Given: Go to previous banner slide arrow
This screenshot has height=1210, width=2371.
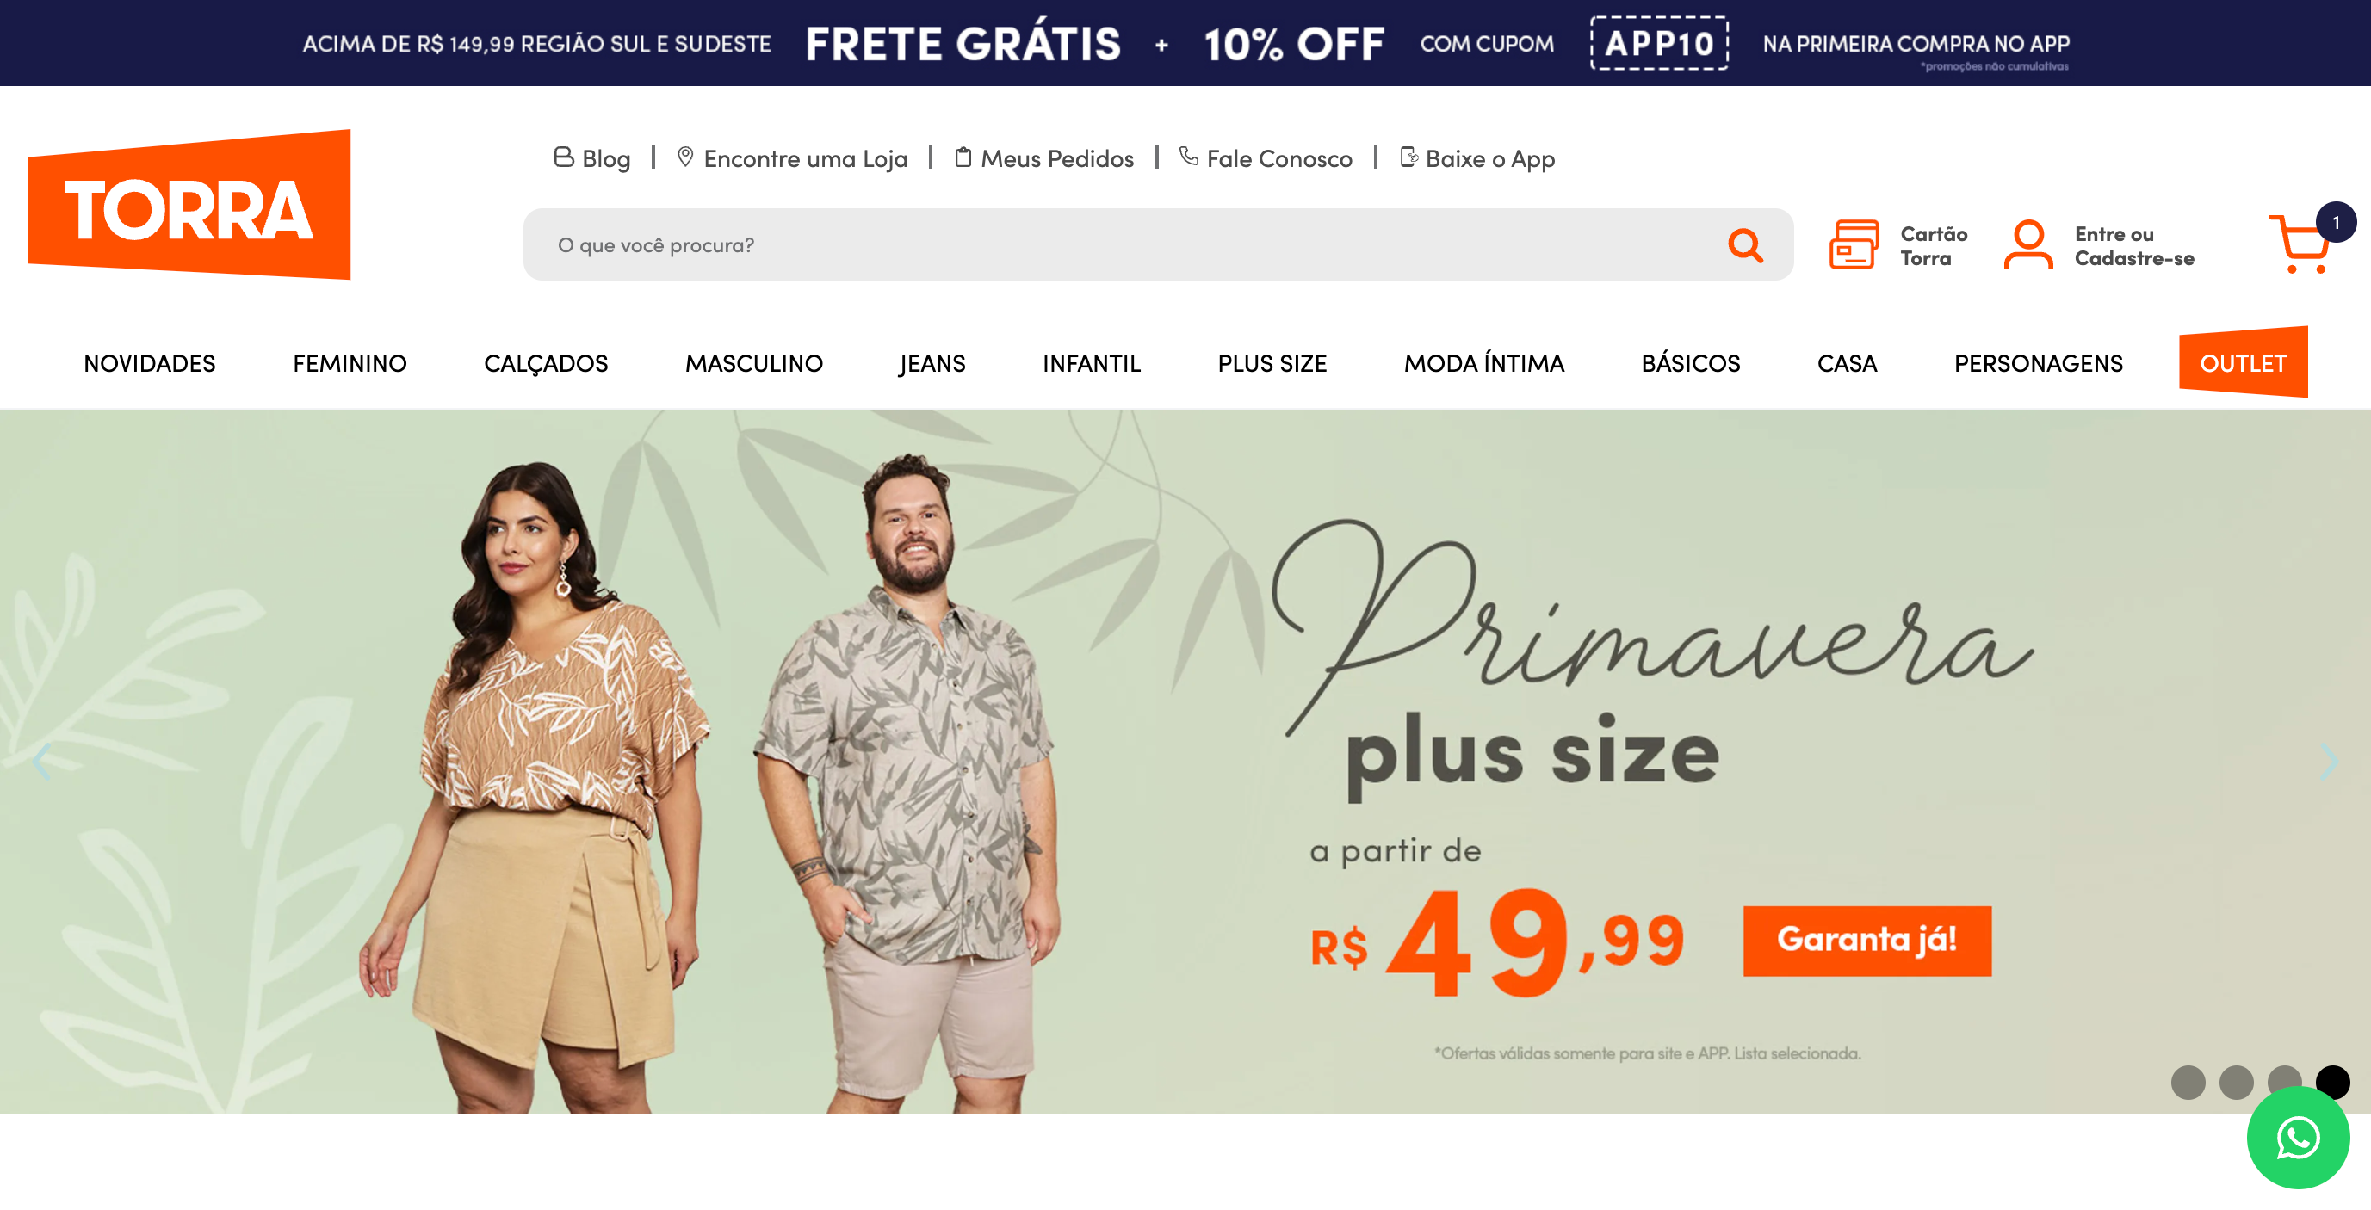Looking at the screenshot, I should pos(41,762).
